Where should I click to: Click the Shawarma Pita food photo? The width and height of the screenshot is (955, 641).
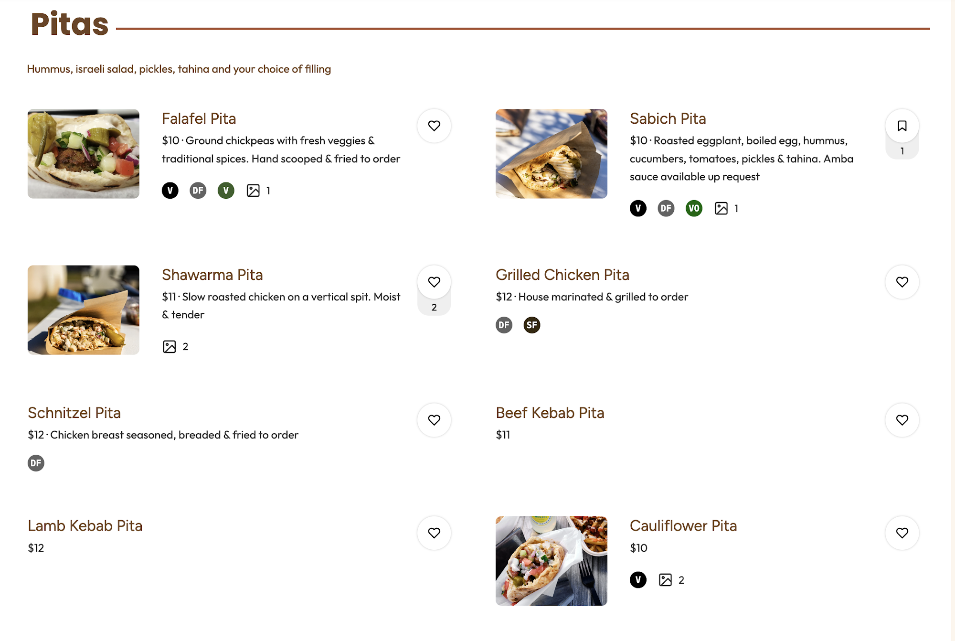click(84, 310)
